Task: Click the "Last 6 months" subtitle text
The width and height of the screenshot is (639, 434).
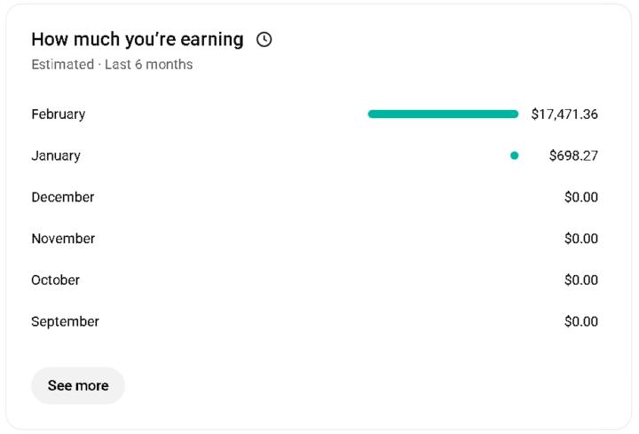Action: (x=148, y=64)
